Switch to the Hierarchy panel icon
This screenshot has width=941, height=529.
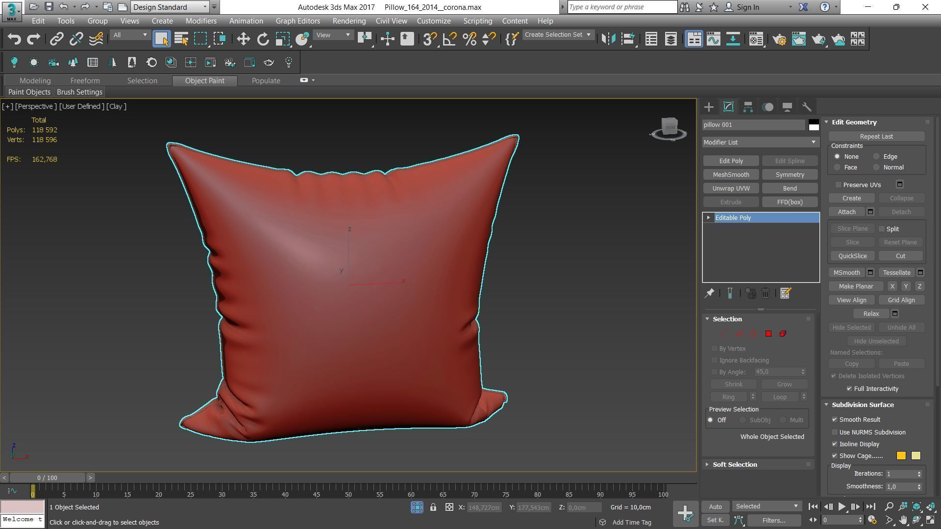[748, 107]
